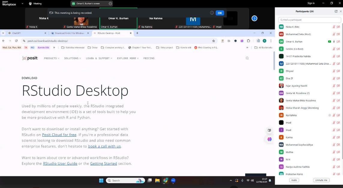343x188 pixels.
Task: Open a new browser tab with plus
Action: [137, 33]
